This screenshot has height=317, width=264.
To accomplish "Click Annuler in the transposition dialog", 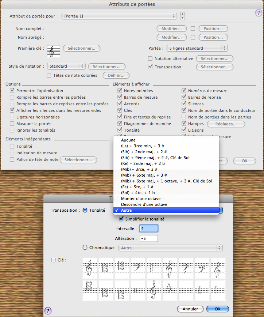I will [190, 309].
